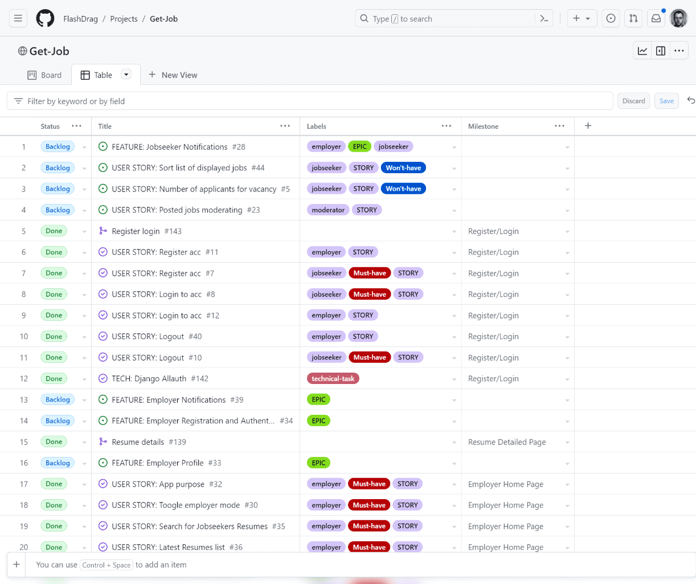Open Labels column options menu

pos(447,126)
